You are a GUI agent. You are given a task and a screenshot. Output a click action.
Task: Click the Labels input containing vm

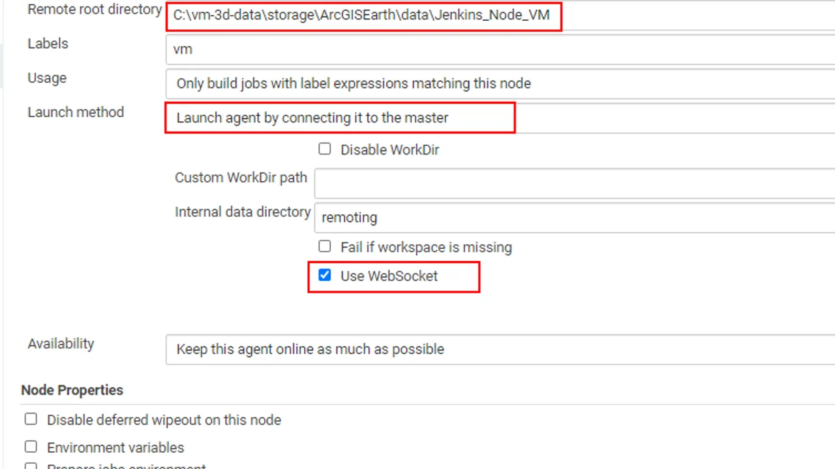[x=500, y=49]
